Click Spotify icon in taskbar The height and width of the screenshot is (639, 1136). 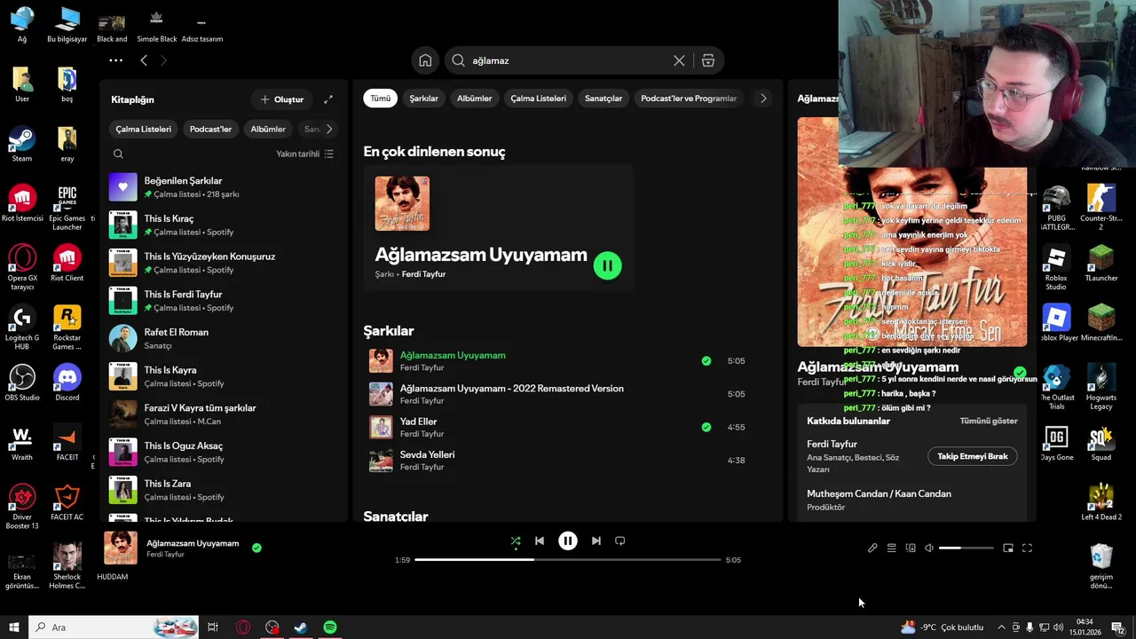point(330,627)
